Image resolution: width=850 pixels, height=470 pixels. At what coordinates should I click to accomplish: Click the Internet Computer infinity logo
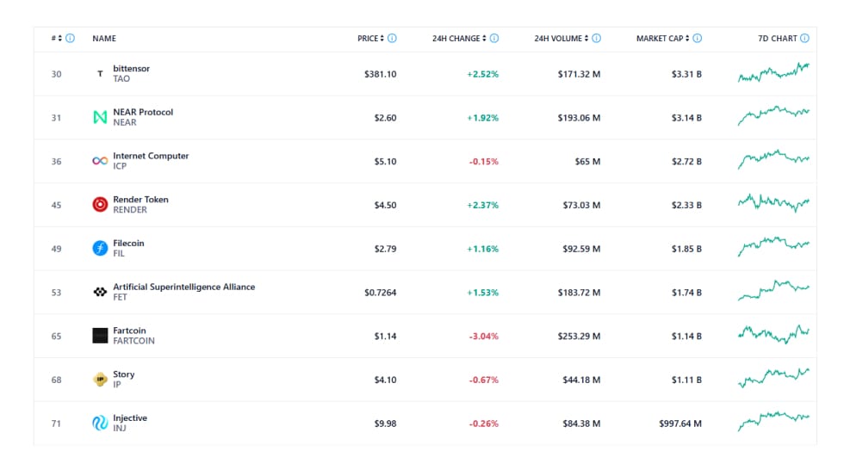[x=100, y=161]
